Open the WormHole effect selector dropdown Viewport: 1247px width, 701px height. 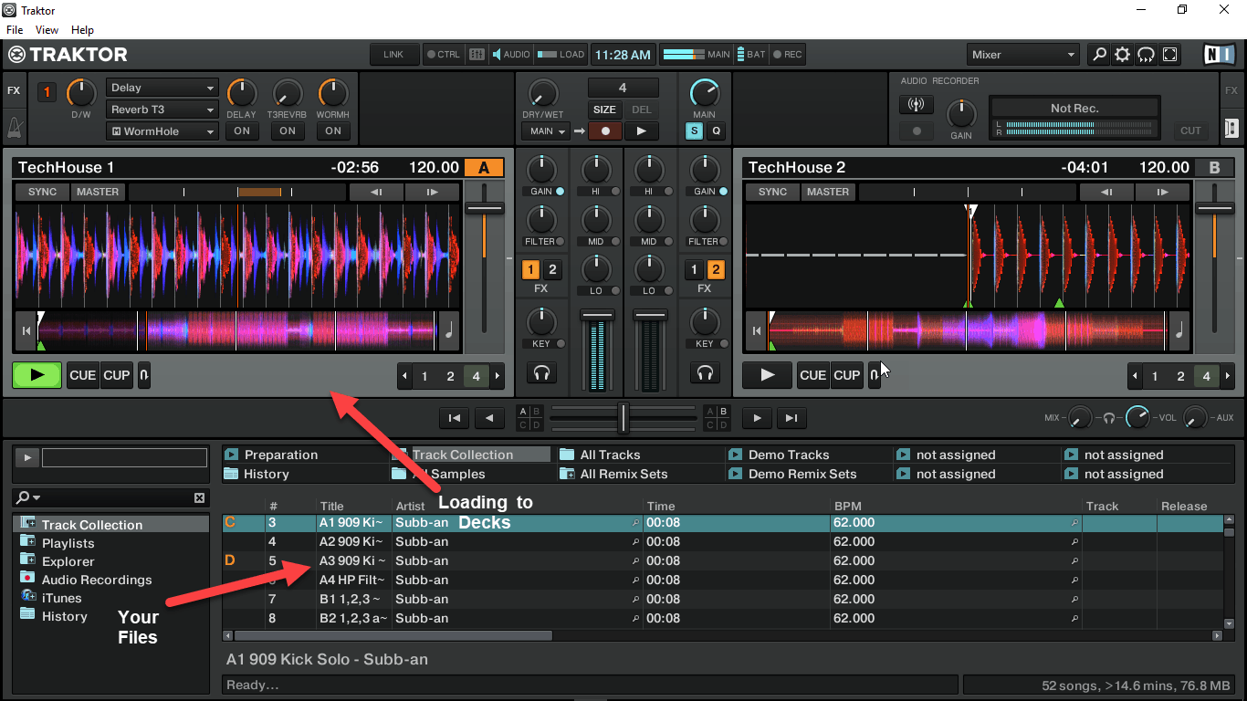(x=162, y=131)
